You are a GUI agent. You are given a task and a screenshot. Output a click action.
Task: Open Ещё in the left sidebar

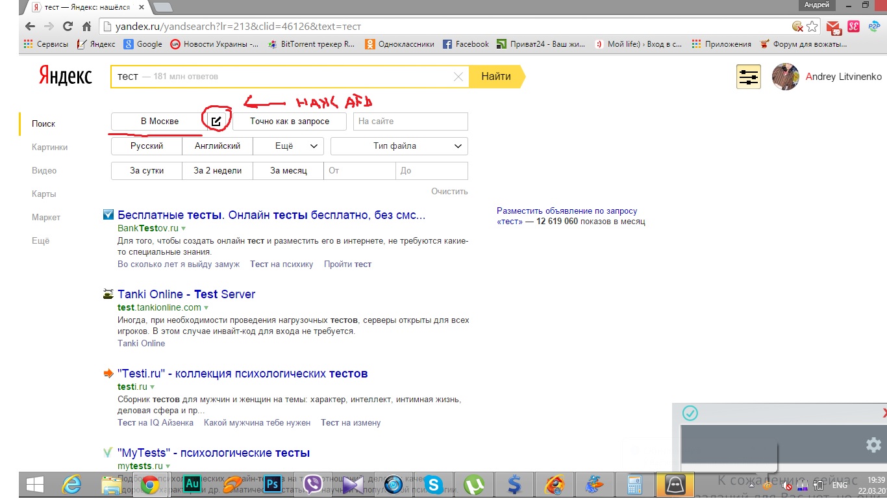[x=40, y=240]
